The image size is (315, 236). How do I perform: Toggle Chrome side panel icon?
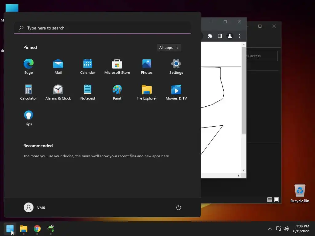pos(220,36)
